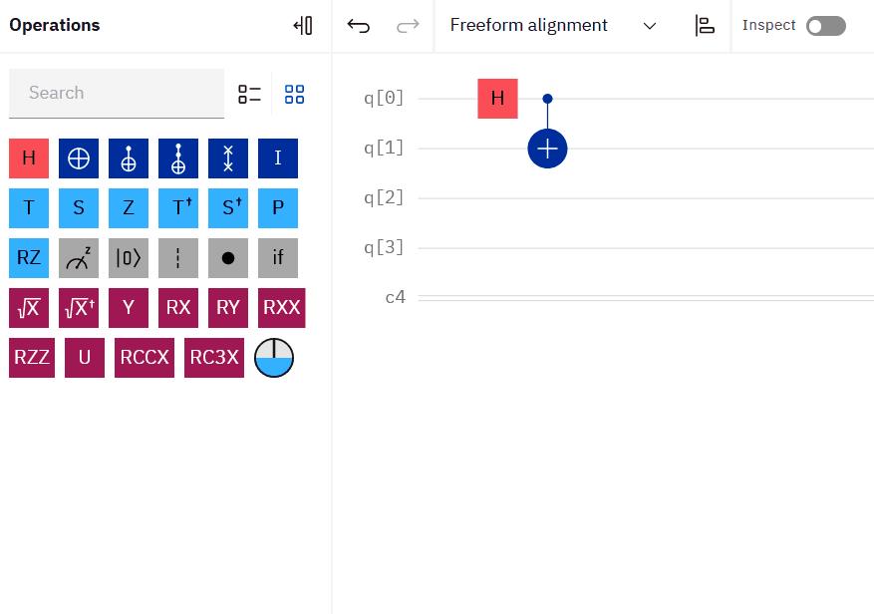Switch operations to list view

249,95
